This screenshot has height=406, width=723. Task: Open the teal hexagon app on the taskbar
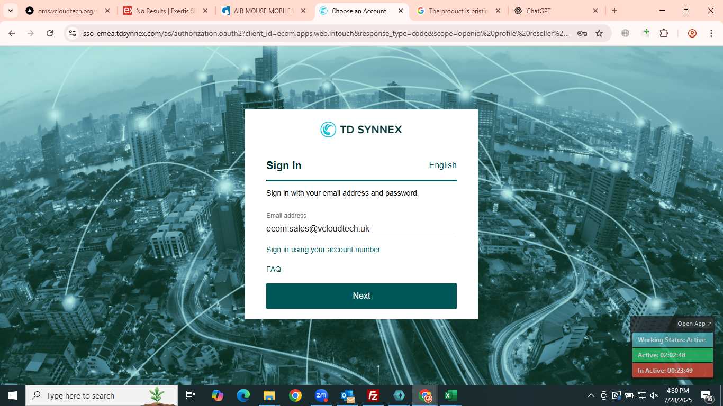click(x=399, y=395)
